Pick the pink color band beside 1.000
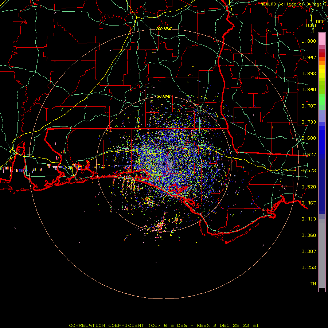Screen dimensions: 328x328 point(322,39)
